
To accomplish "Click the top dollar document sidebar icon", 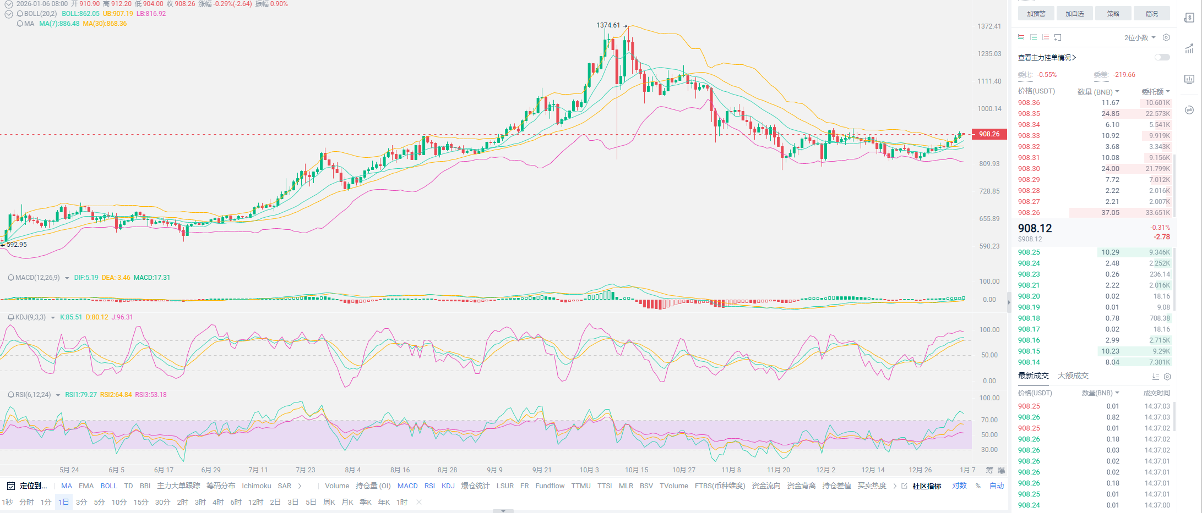I will 1189,18.
